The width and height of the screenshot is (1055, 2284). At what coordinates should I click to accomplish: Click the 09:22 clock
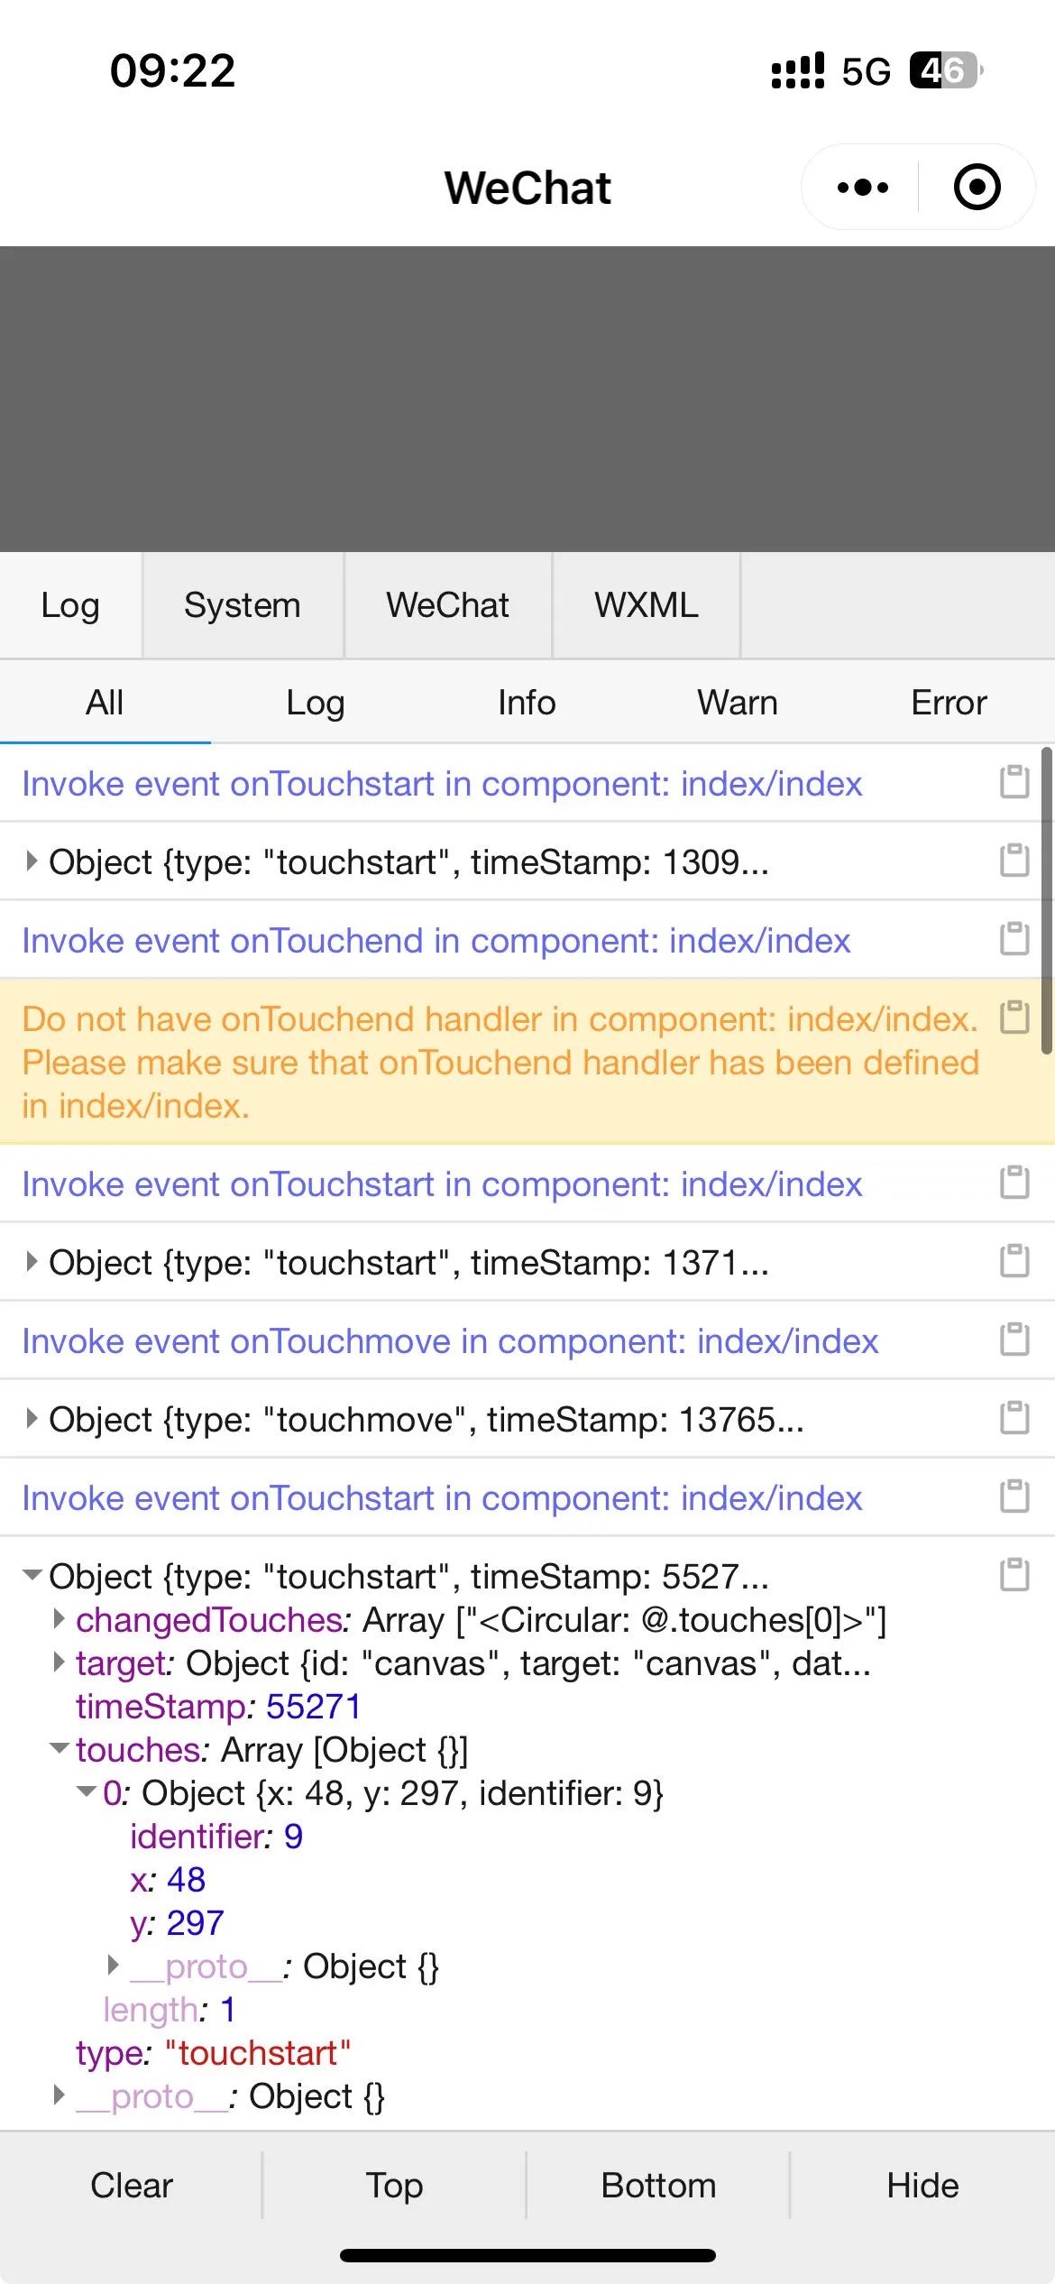172,70
